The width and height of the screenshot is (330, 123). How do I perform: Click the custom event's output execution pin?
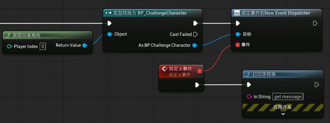tap(197, 85)
